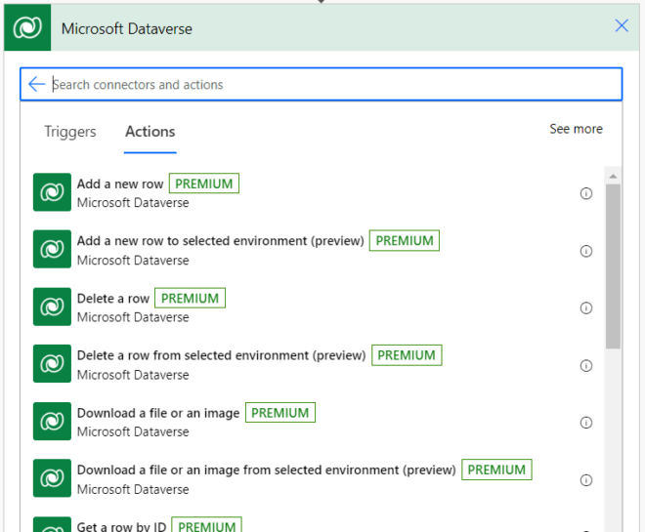The height and width of the screenshot is (532, 645).
Task: Show info for Download a file or an image
Action: point(586,423)
